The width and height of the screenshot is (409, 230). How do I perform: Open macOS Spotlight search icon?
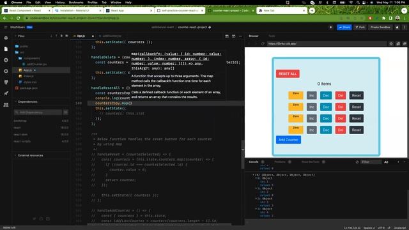tap(358, 3)
